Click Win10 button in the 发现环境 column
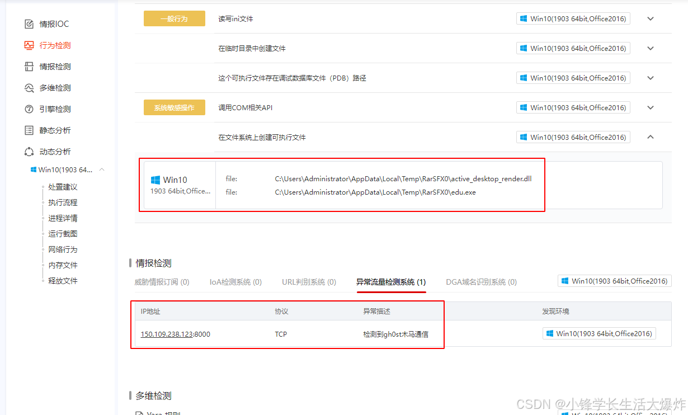 pos(599,333)
